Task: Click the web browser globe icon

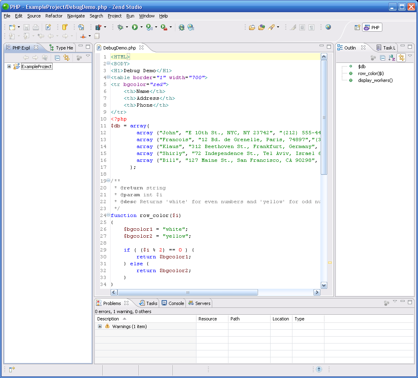Action: pos(328,27)
